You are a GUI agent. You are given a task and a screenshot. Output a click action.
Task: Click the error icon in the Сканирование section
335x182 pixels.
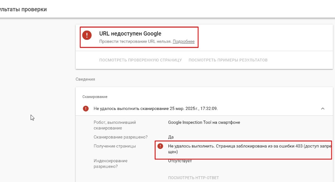click(x=85, y=108)
